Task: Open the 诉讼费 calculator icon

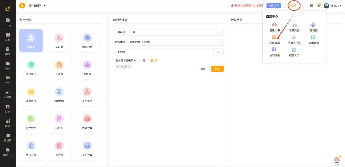Action: pos(59,40)
